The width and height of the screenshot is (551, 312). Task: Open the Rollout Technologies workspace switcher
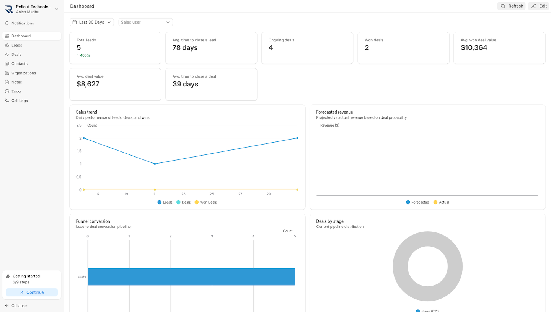click(33, 8)
